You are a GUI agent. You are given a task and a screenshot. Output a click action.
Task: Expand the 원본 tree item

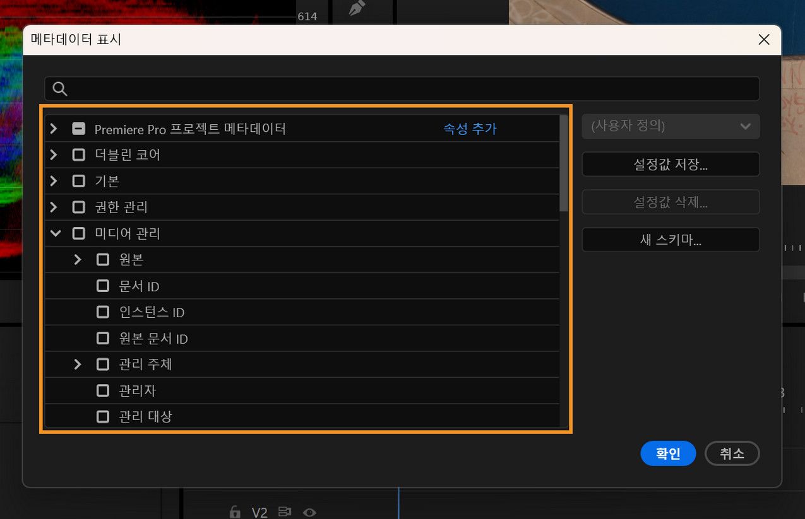tap(77, 259)
